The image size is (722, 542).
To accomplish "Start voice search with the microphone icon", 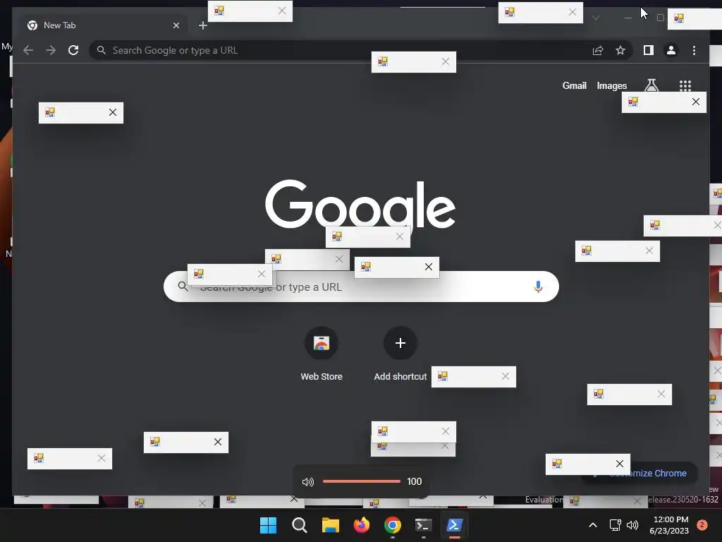I will coord(538,287).
